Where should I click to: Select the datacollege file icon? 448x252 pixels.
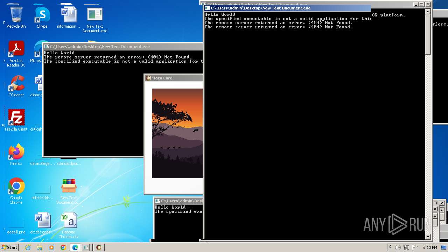pos(42,159)
